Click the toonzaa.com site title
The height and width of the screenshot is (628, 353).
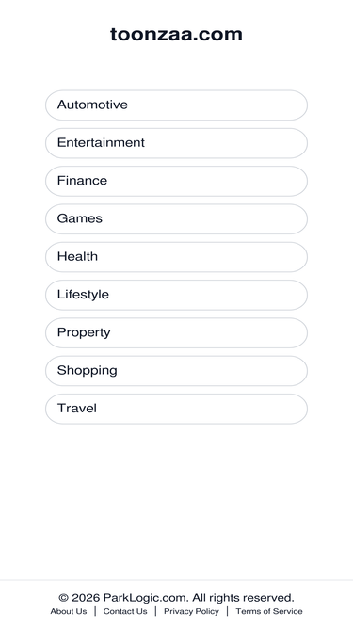pos(176,35)
